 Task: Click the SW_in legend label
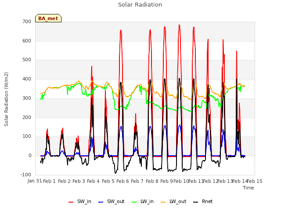[84, 201]
